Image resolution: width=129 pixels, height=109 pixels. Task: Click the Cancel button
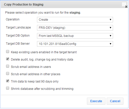[115, 101]
